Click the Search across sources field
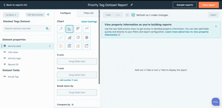 click(24, 29)
